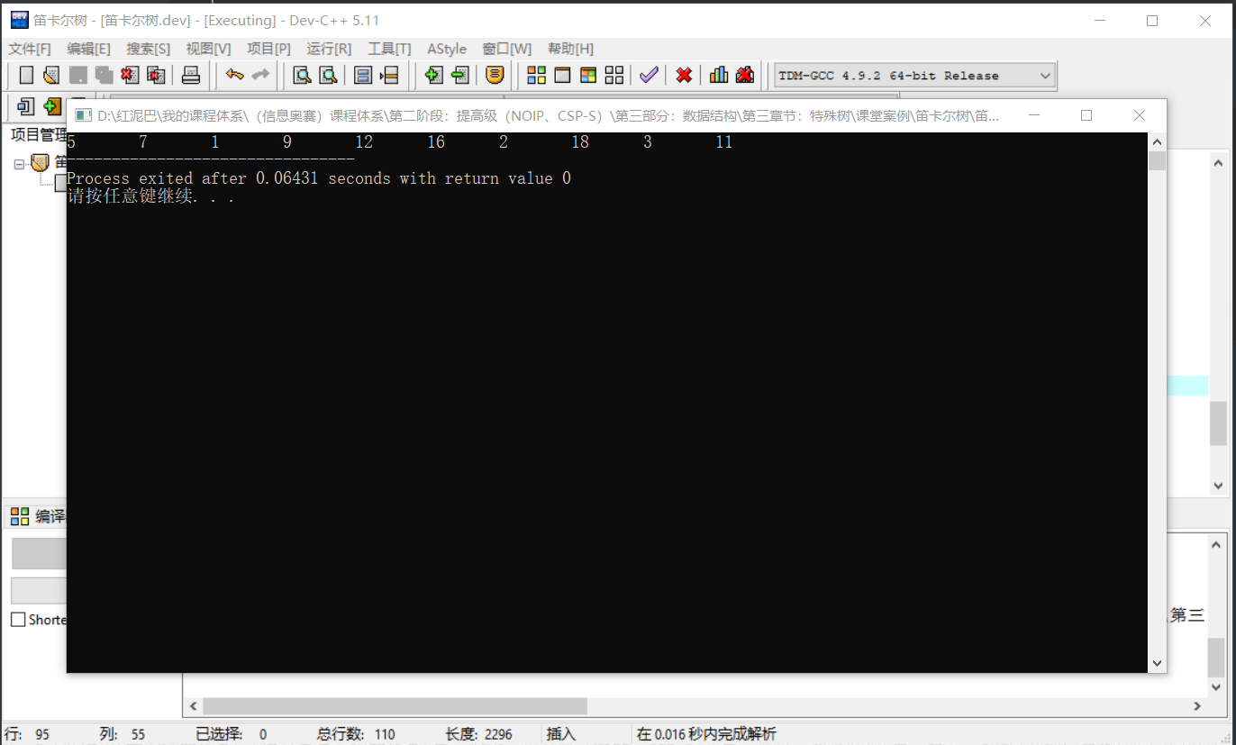Switch to the 项目管理 panel tab

38,135
